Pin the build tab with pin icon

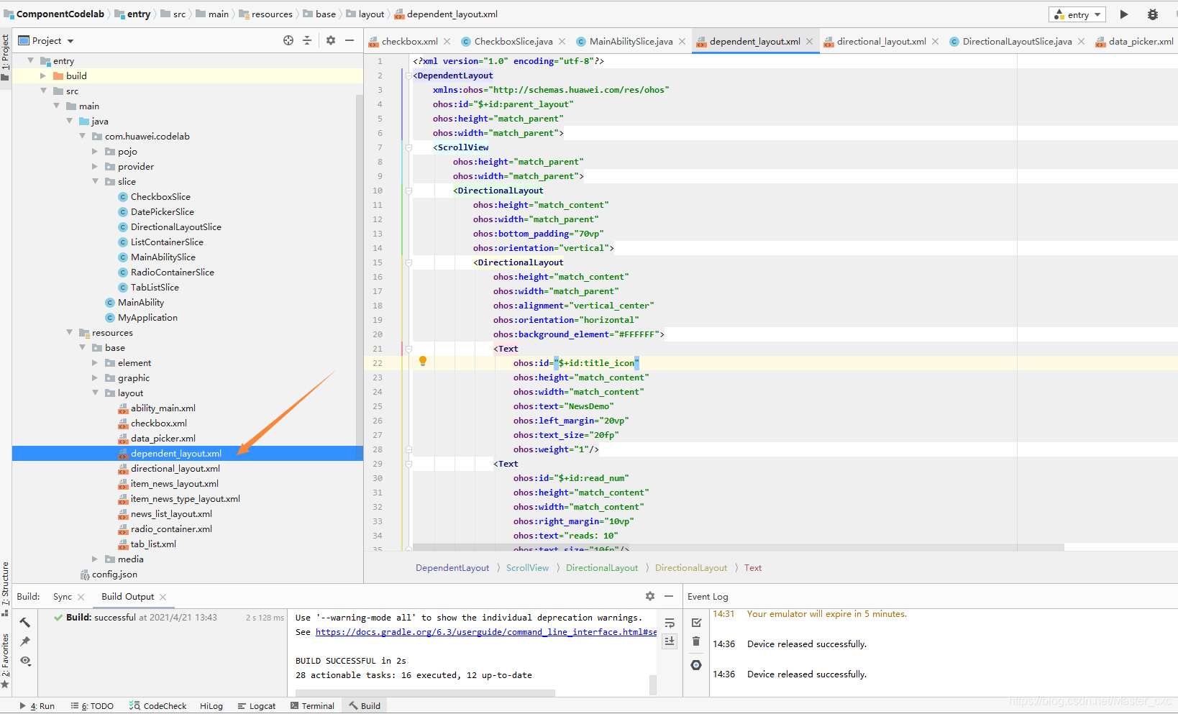tap(25, 641)
